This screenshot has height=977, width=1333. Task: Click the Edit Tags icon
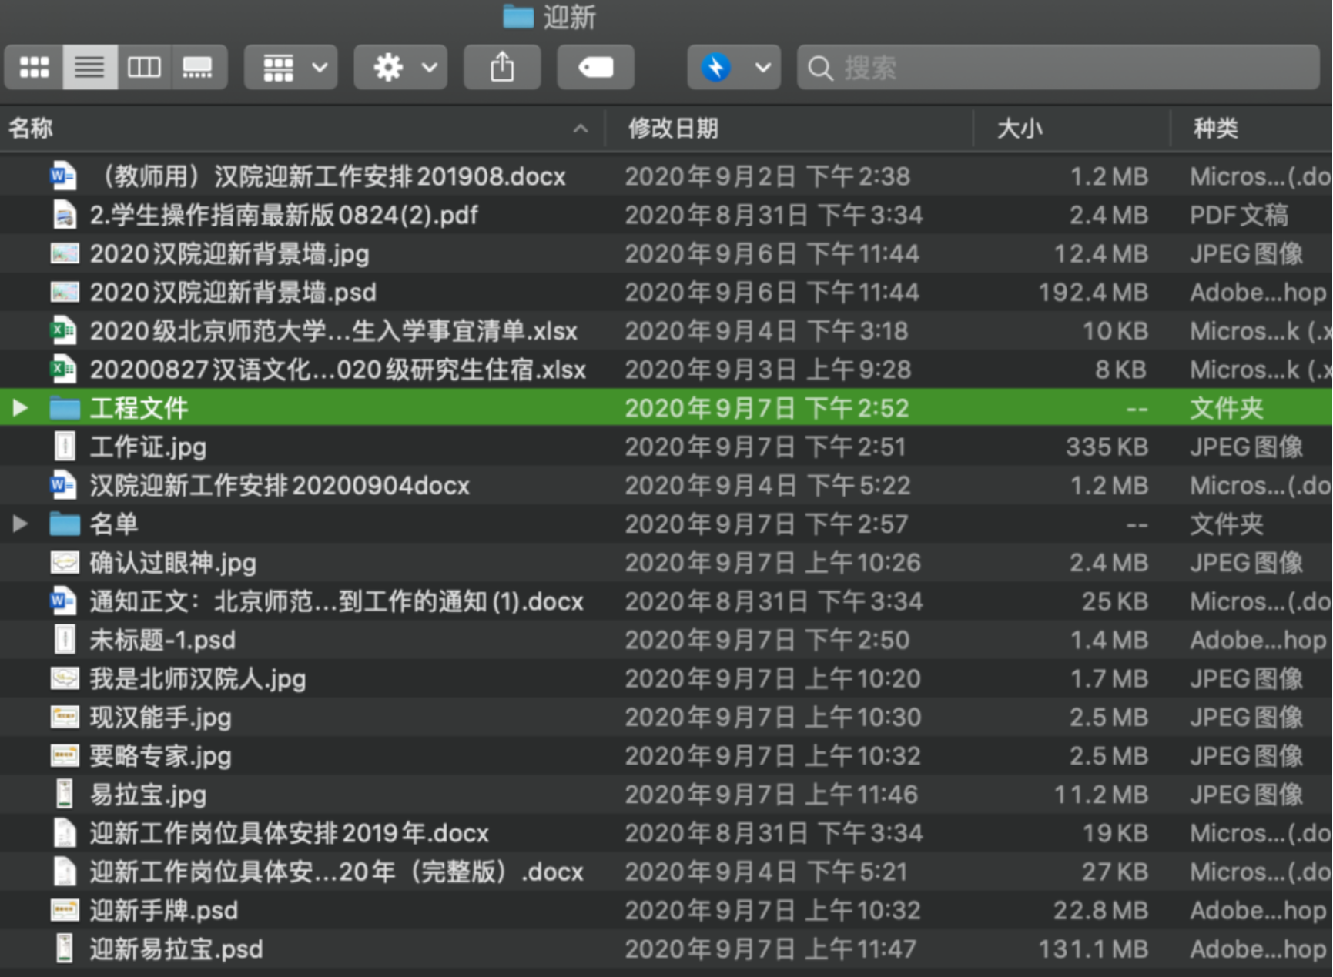[x=595, y=68]
